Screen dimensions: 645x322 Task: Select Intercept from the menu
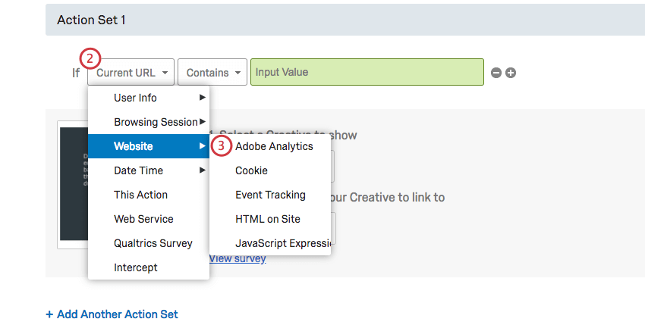(x=136, y=267)
